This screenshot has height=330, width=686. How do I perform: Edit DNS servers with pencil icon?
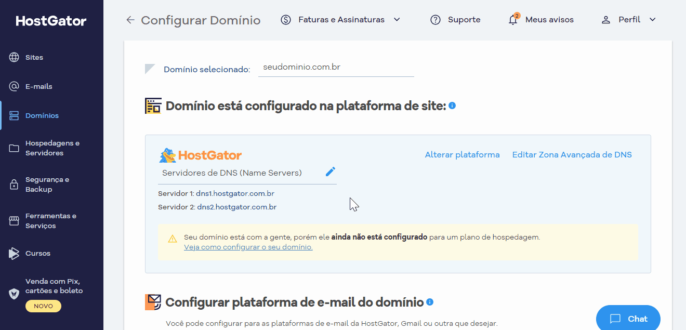[331, 171]
